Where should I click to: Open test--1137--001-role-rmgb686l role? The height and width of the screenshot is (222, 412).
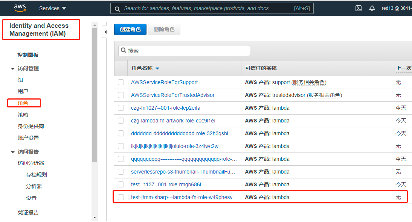[166, 184]
